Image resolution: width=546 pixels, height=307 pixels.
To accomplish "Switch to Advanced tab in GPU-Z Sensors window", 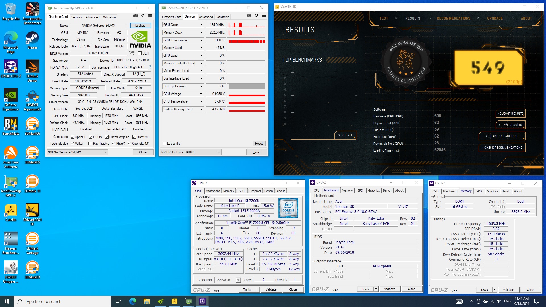I will 206,17.
